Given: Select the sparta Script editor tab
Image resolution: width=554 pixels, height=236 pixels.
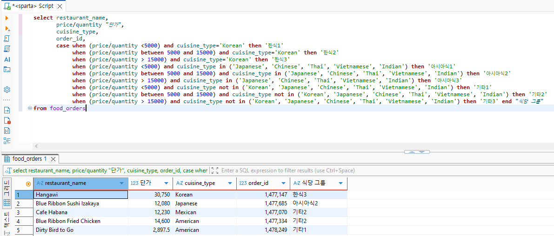Looking at the screenshot, I should tap(33, 7).
